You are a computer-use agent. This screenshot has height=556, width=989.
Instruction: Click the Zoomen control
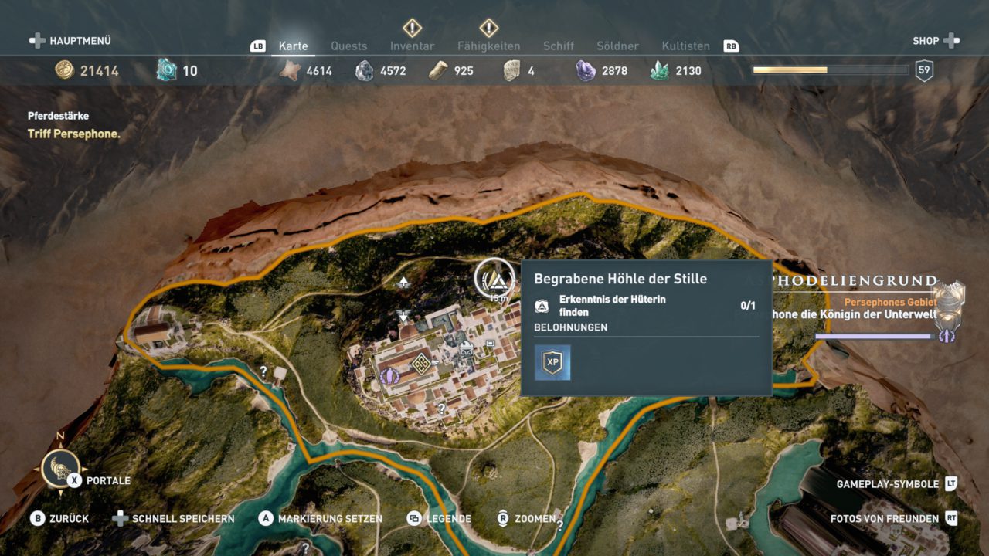click(x=525, y=519)
